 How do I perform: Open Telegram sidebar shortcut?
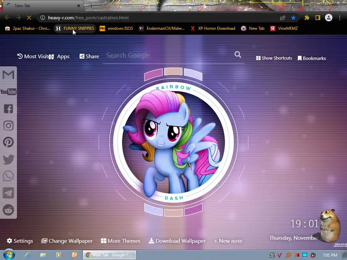coord(8,193)
